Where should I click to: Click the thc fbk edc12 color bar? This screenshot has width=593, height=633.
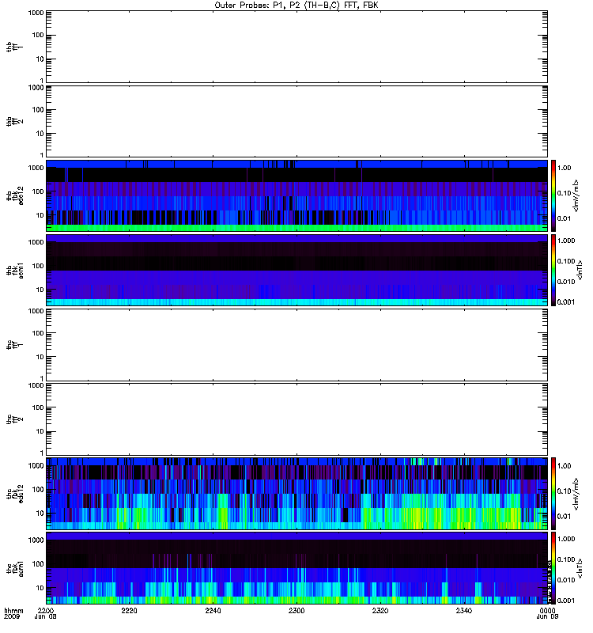[x=553, y=494]
